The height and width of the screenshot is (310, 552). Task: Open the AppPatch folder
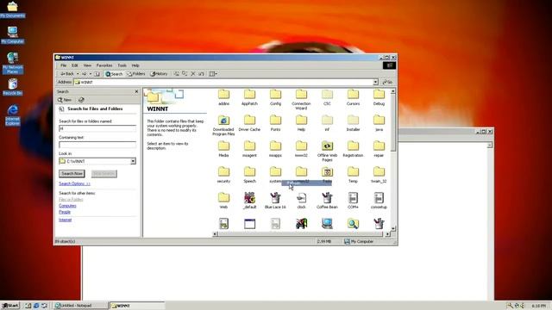coord(249,97)
